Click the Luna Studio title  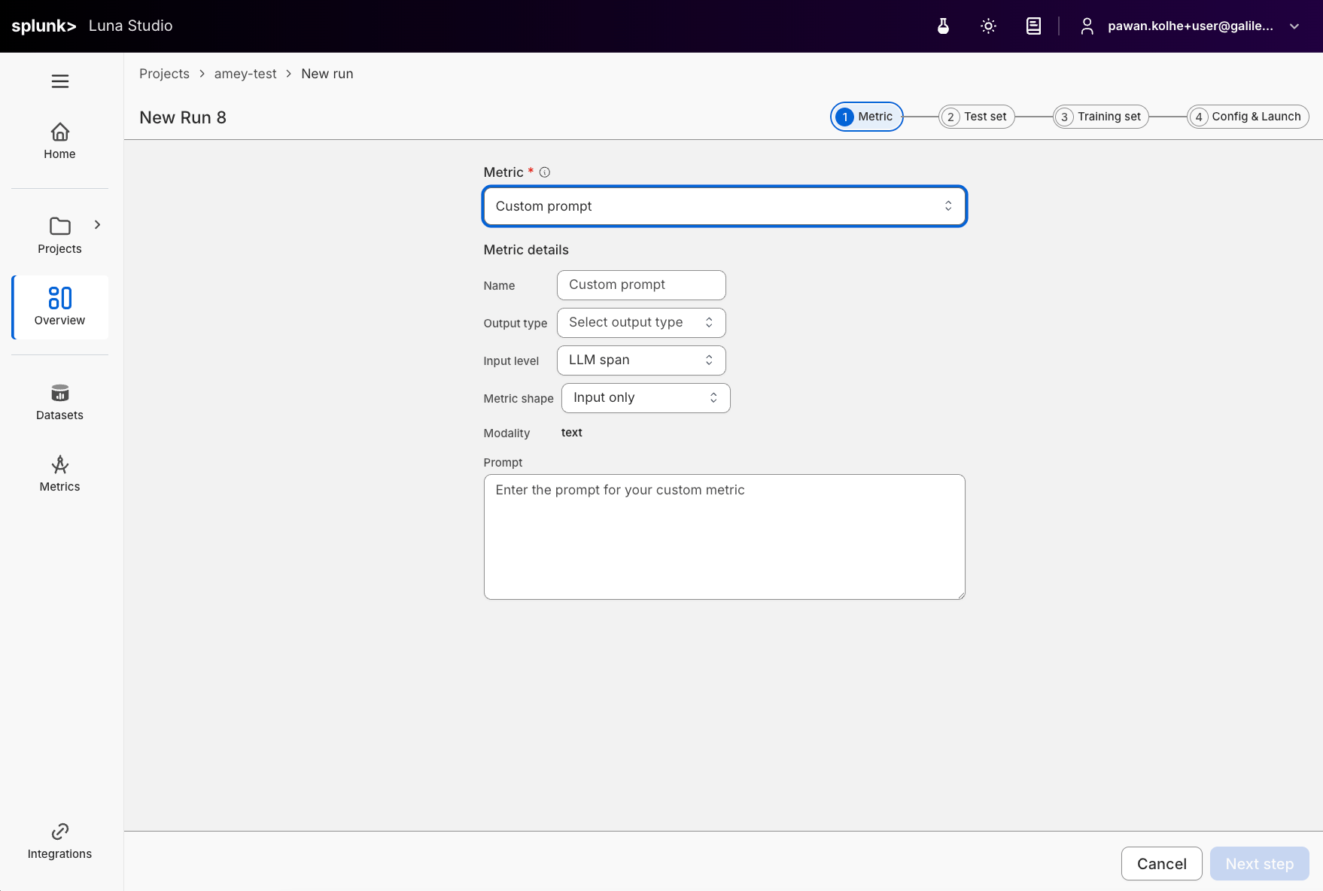click(x=130, y=26)
